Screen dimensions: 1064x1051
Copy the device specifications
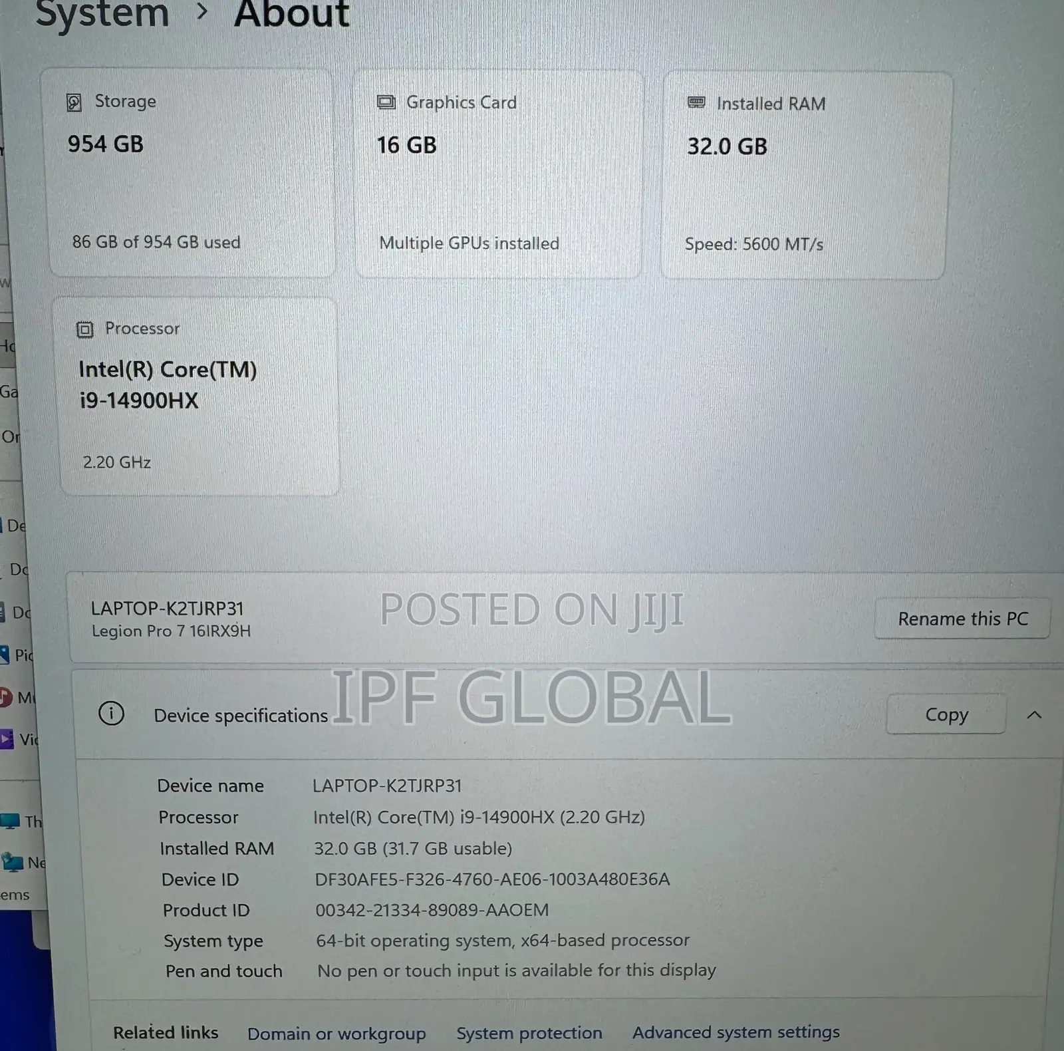point(946,714)
